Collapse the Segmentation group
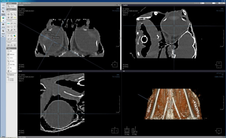226x138 pixels. (11, 33)
